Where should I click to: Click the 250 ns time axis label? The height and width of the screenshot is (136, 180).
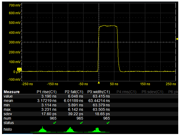click(171, 84)
